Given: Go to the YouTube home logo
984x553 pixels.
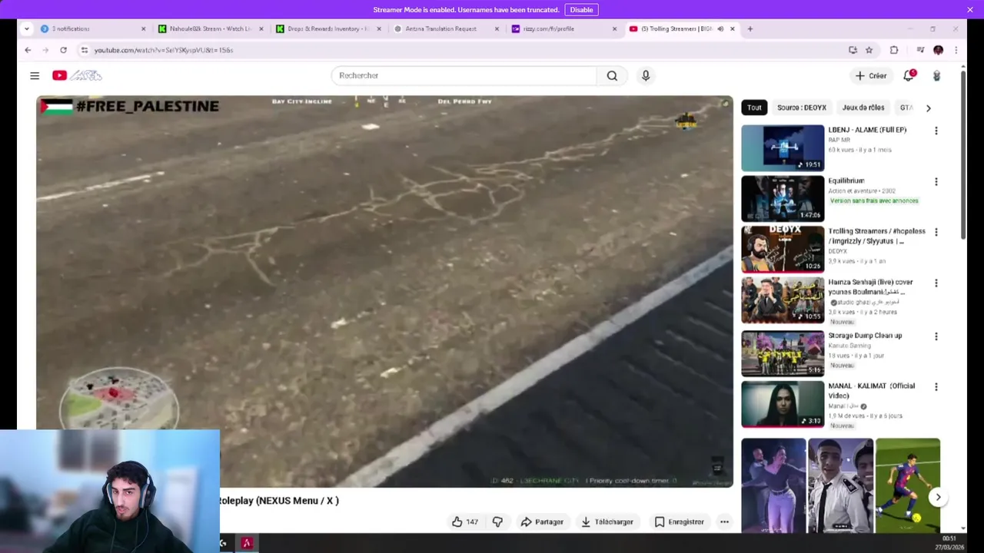Looking at the screenshot, I should (x=77, y=75).
